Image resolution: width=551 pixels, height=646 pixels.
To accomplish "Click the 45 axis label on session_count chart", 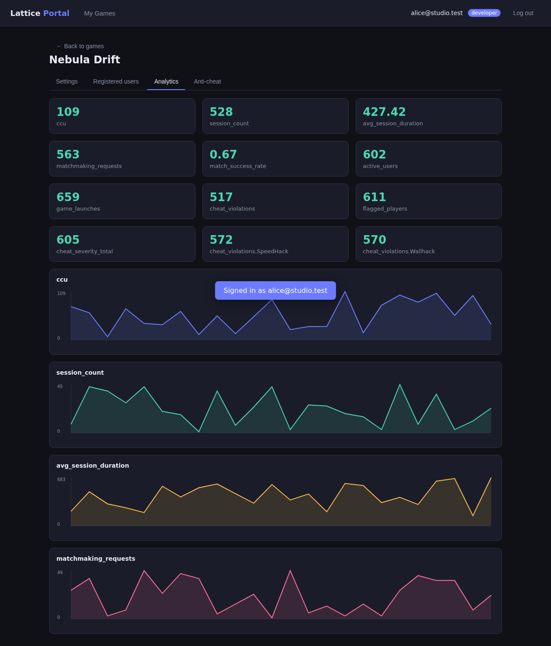I will tap(60, 386).
